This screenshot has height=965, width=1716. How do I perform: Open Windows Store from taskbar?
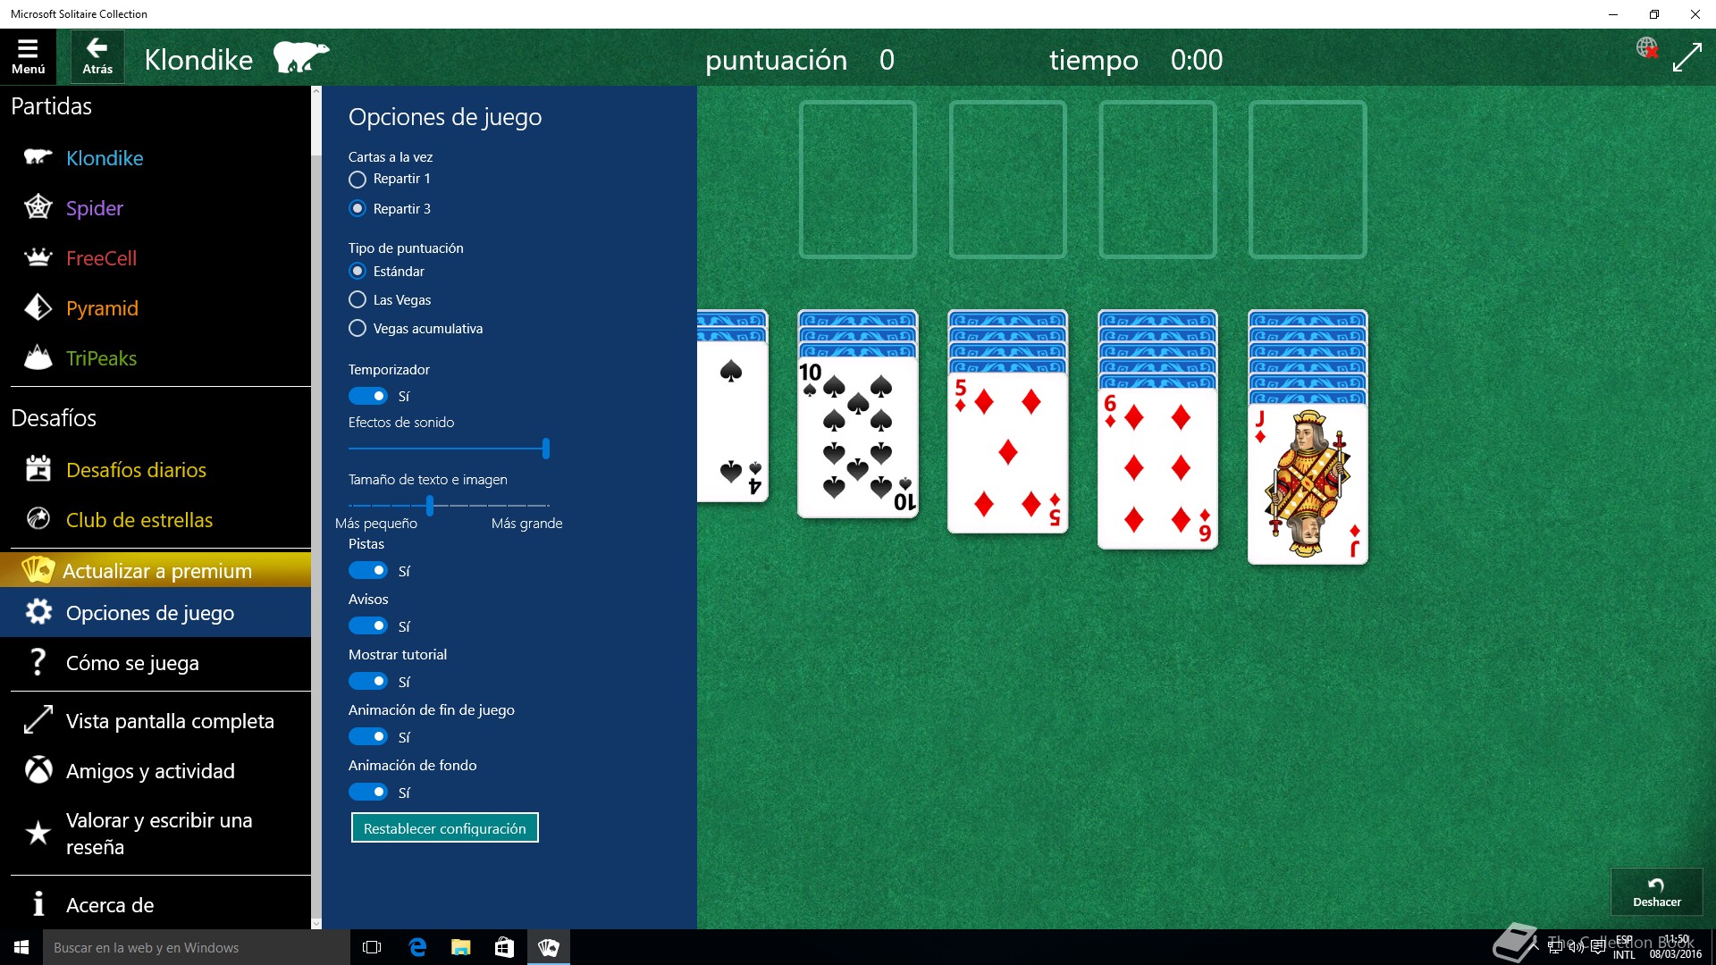504,947
